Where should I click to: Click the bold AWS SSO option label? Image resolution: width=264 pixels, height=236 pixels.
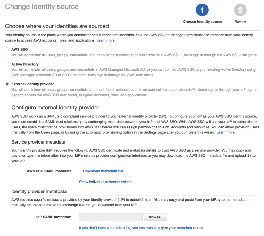[x=20, y=49]
